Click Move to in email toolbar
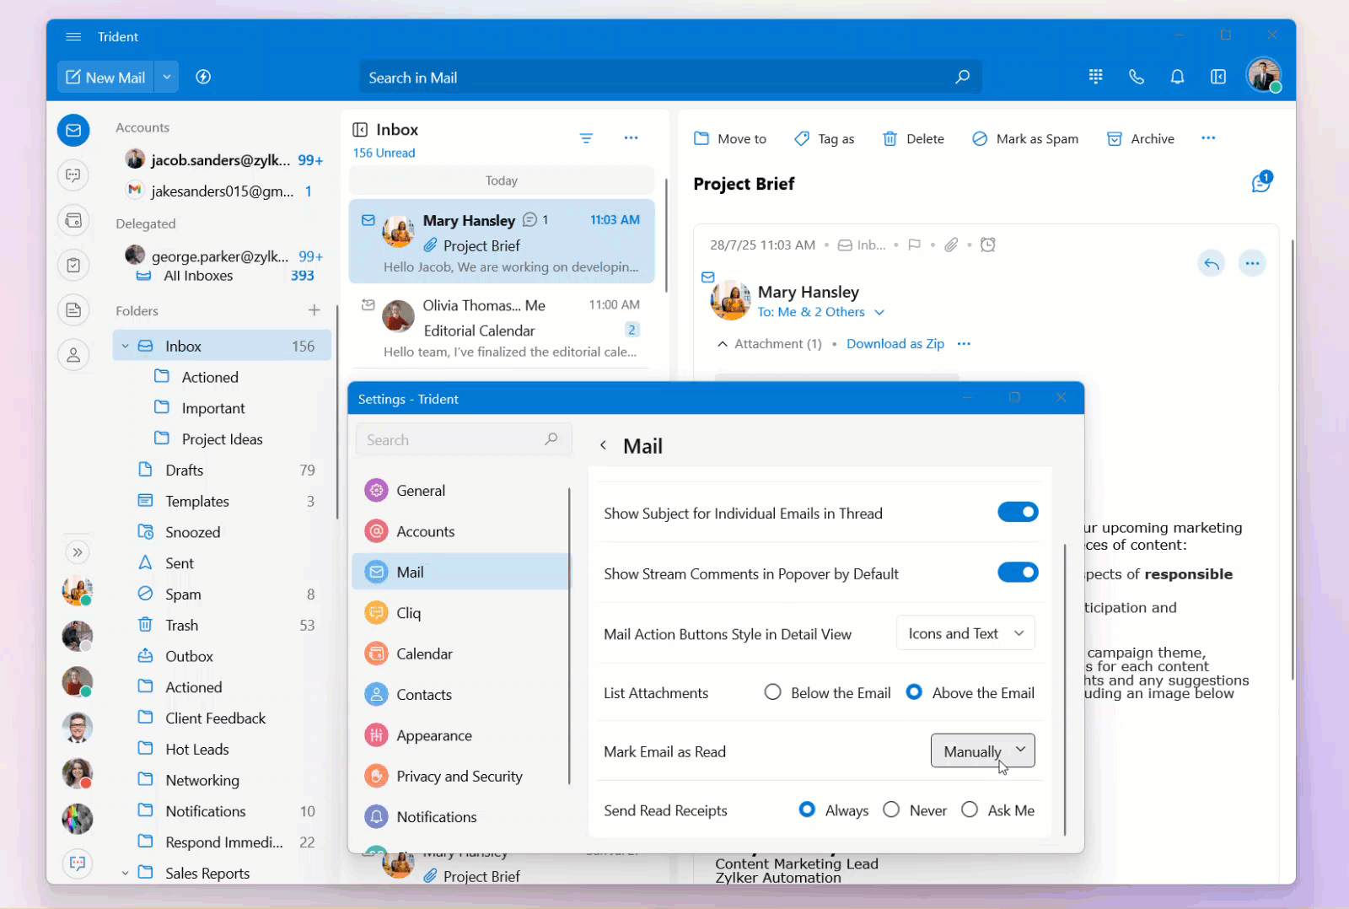This screenshot has width=1349, height=909. (x=730, y=138)
